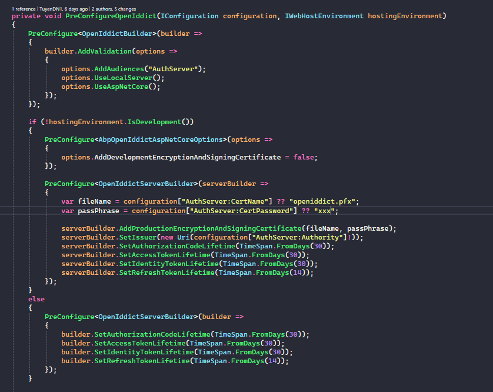Screen dimensions: 493x392
Task: Open the "TuyenDN1, 6 days ago" blame link
Action: 64,9
